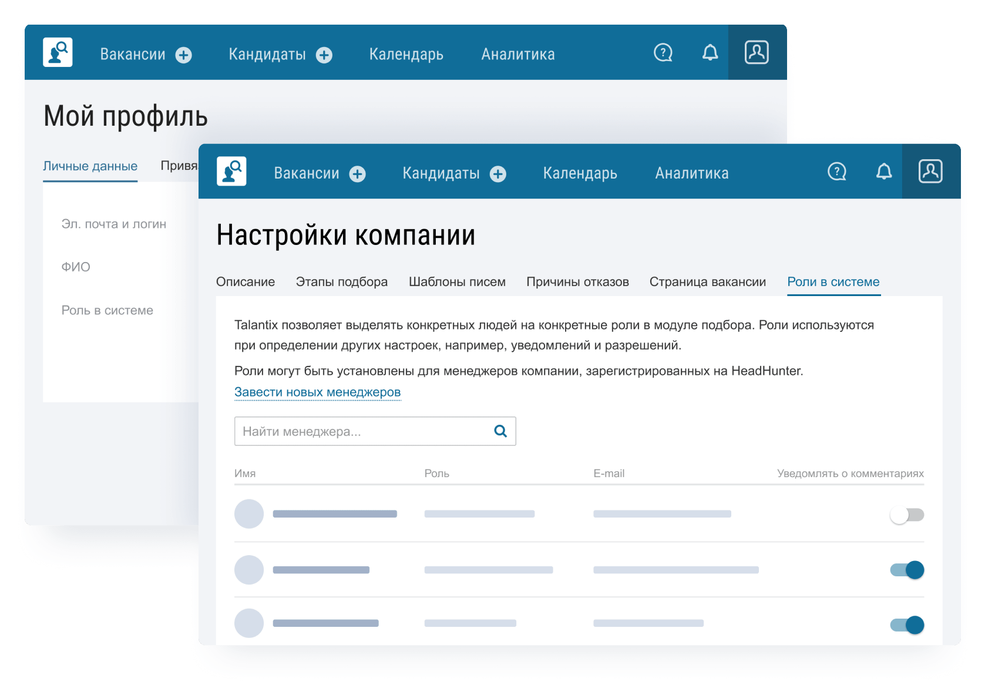
Task: Select the Причины отказов tab
Action: [579, 282]
